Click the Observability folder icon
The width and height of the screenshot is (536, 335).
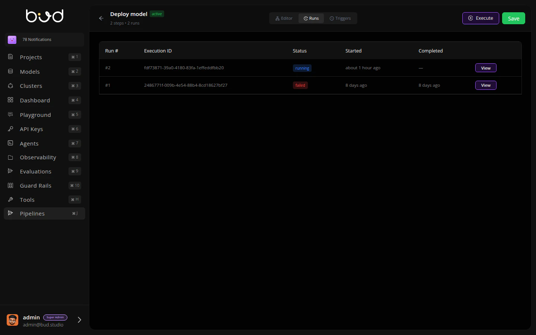pos(10,157)
